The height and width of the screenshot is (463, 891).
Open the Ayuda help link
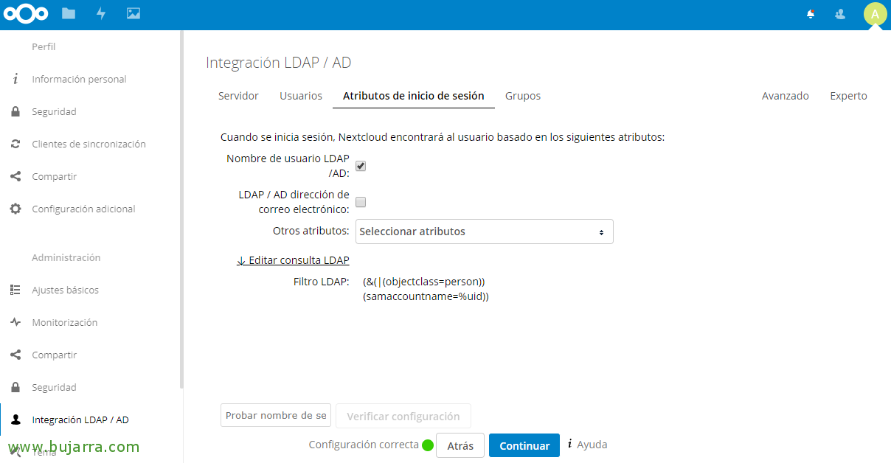[592, 445]
